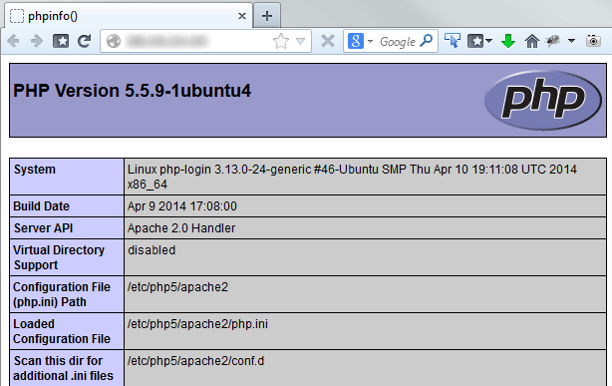Click the PHP logo image
Image resolution: width=612 pixels, height=386 pixels.
click(x=542, y=100)
